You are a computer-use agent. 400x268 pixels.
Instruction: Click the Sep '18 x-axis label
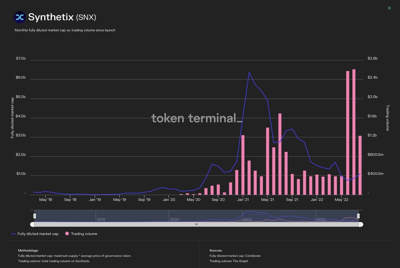click(x=70, y=200)
